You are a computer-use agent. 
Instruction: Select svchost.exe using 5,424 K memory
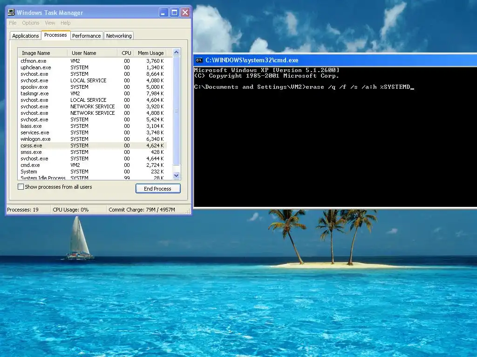coord(92,119)
